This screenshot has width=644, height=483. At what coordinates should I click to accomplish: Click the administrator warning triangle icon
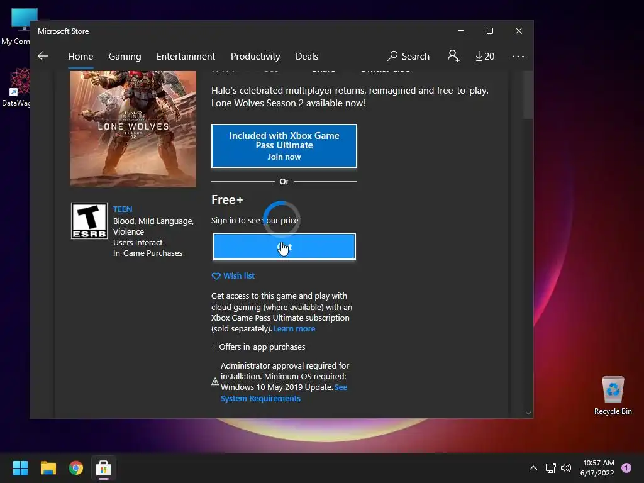[x=215, y=382]
